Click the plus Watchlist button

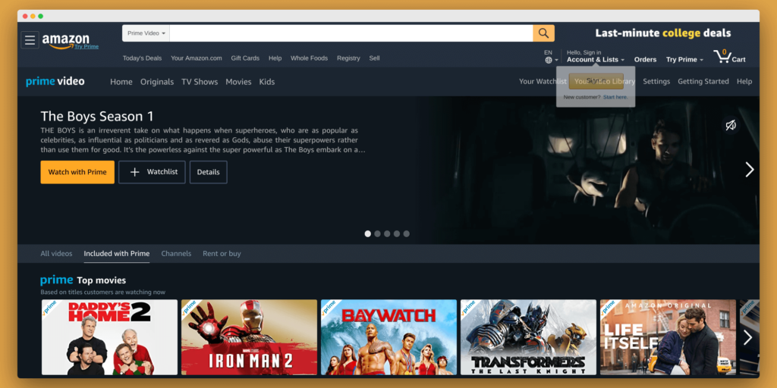pos(152,172)
